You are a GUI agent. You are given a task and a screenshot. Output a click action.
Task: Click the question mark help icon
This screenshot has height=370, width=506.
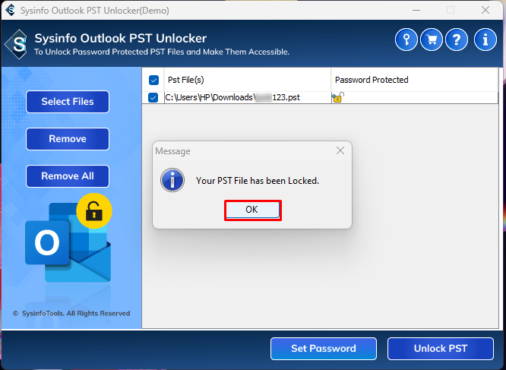point(456,40)
